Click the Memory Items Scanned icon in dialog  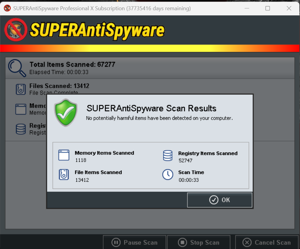point(64,155)
